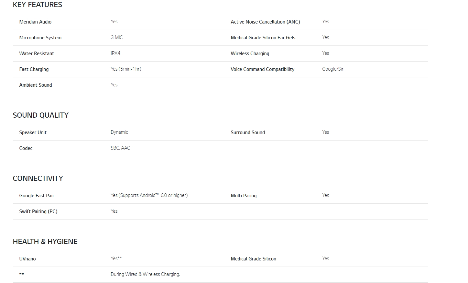Click the SOUND QUALITY section heading
Image resolution: width=468 pixels, height=283 pixels.
[41, 115]
